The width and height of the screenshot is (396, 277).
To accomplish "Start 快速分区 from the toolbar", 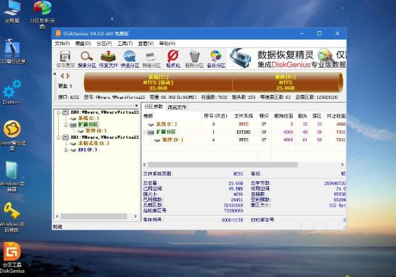I will coord(130,59).
